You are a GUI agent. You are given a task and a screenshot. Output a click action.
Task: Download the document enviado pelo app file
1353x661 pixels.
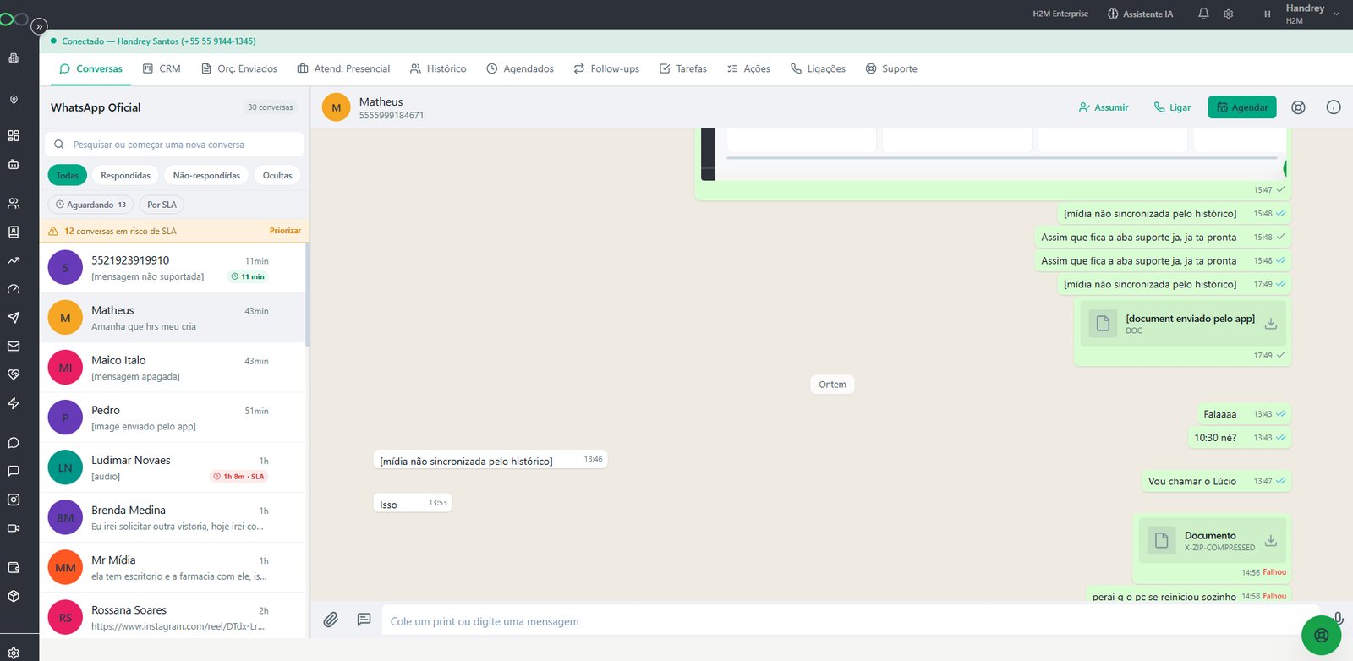pos(1270,324)
